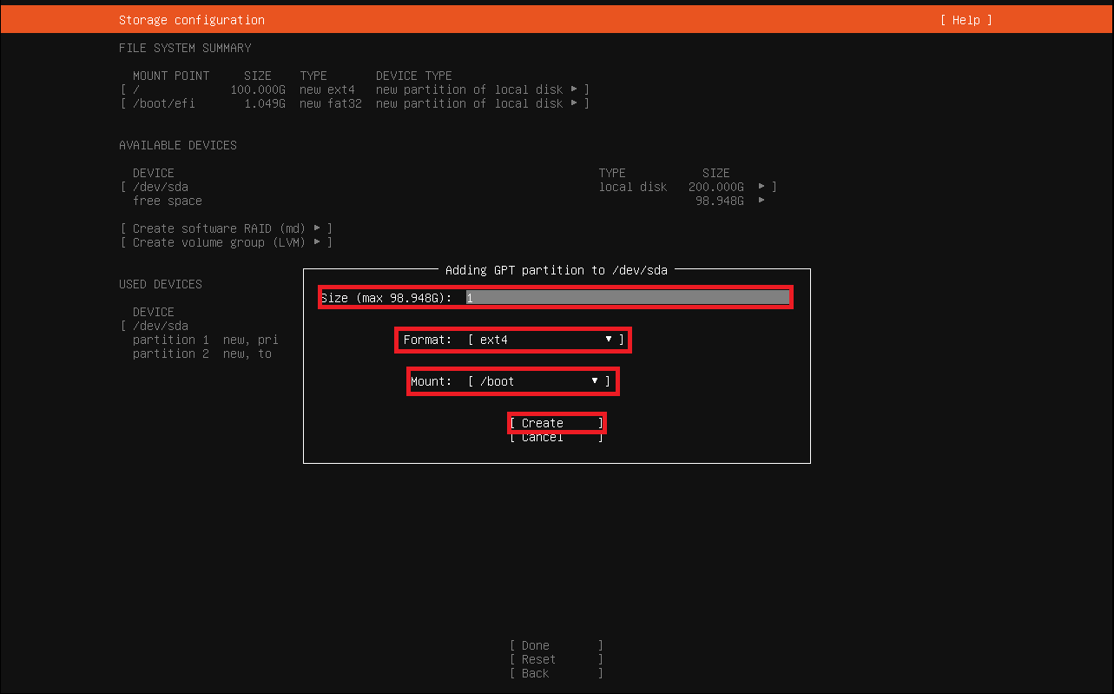
Task: Open the Help menu in the header
Action: (x=966, y=20)
